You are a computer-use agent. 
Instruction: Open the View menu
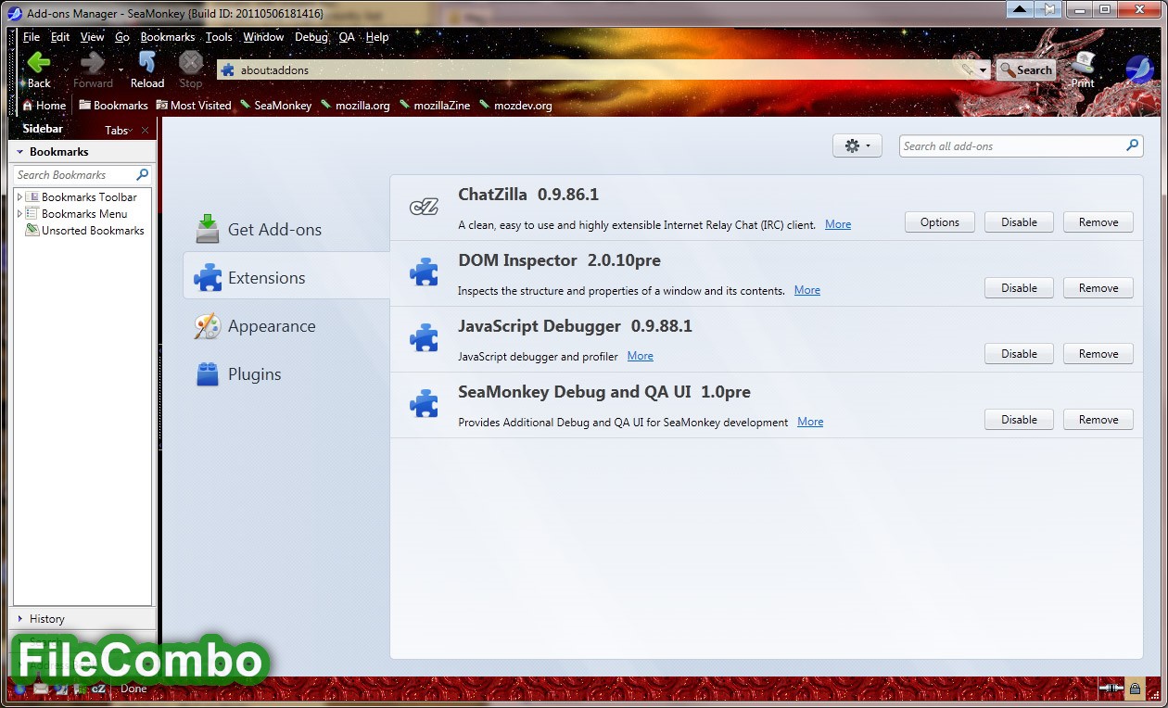tap(93, 37)
